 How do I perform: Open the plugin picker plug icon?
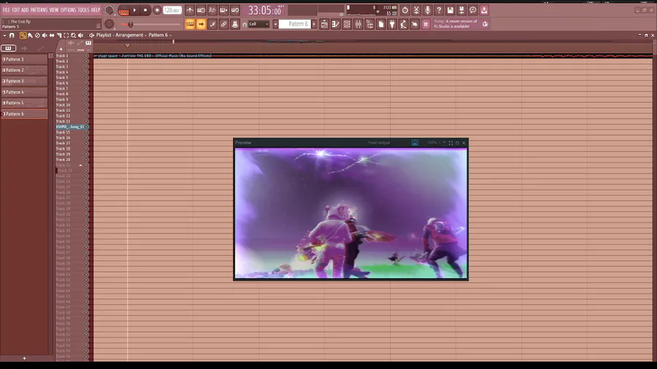click(x=392, y=24)
